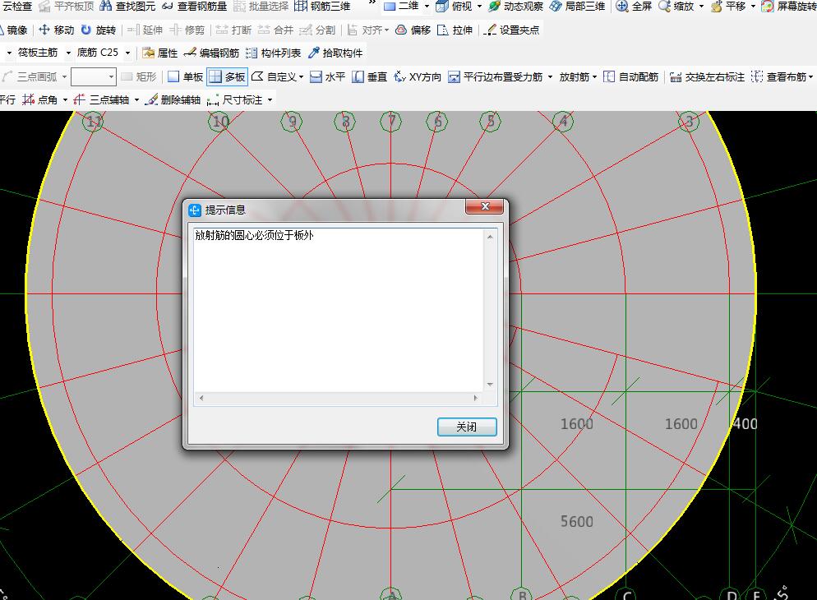Expand the 三点辅轴 dropdown arrow
817x600 pixels.
point(136,99)
